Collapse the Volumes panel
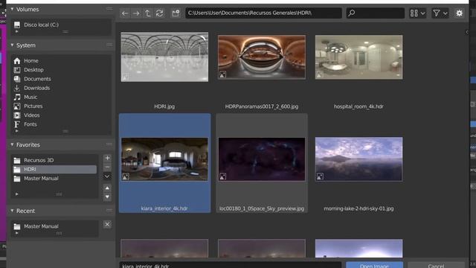The height and width of the screenshot is (268, 476). (x=12, y=9)
